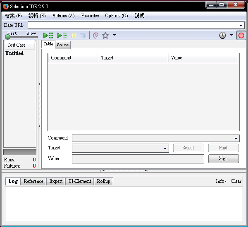Screen dimensions: 248x227
Task: Open the Base URL dropdown arrow
Action: coord(241,26)
